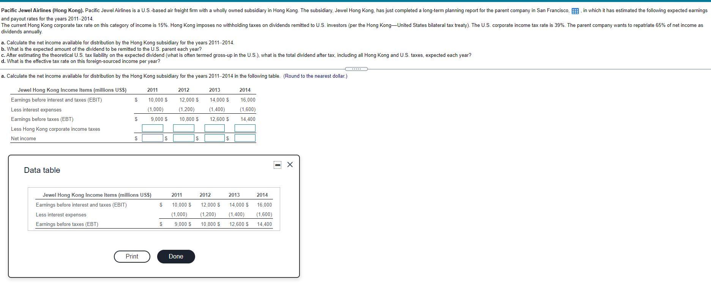Click '12,000' EBIT value in Data table dialog
The image size is (711, 304).
209,205
